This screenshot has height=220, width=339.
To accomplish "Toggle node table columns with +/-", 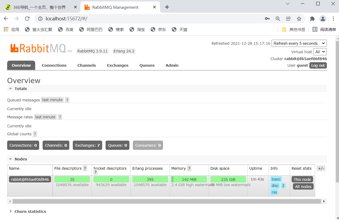I will (321, 168).
